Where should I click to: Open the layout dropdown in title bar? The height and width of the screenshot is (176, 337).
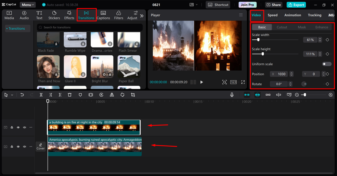pos(194,5)
